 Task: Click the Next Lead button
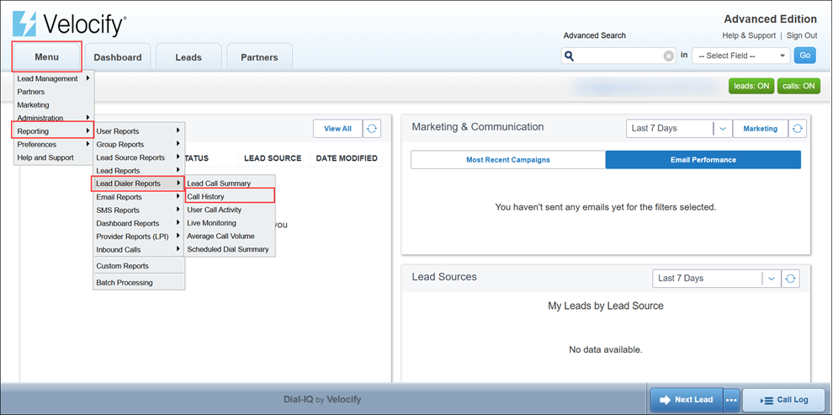point(687,400)
